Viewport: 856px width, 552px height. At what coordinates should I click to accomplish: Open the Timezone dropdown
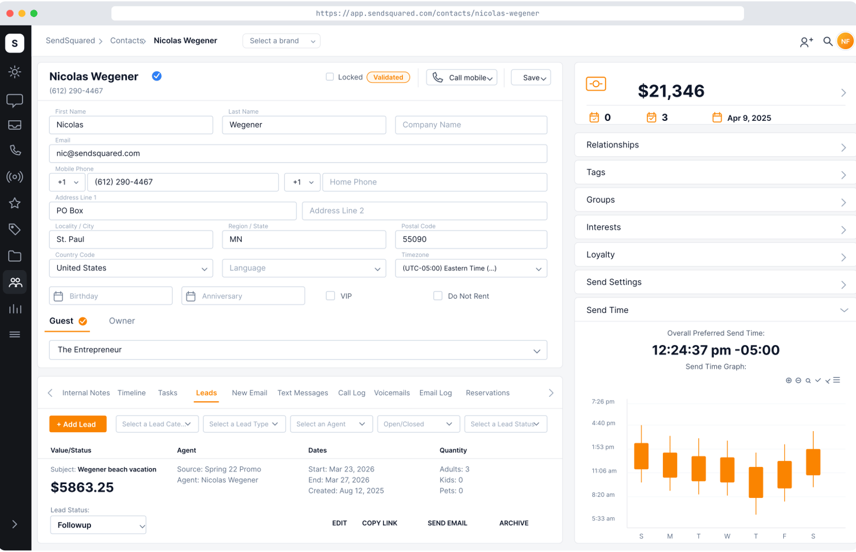tap(471, 268)
